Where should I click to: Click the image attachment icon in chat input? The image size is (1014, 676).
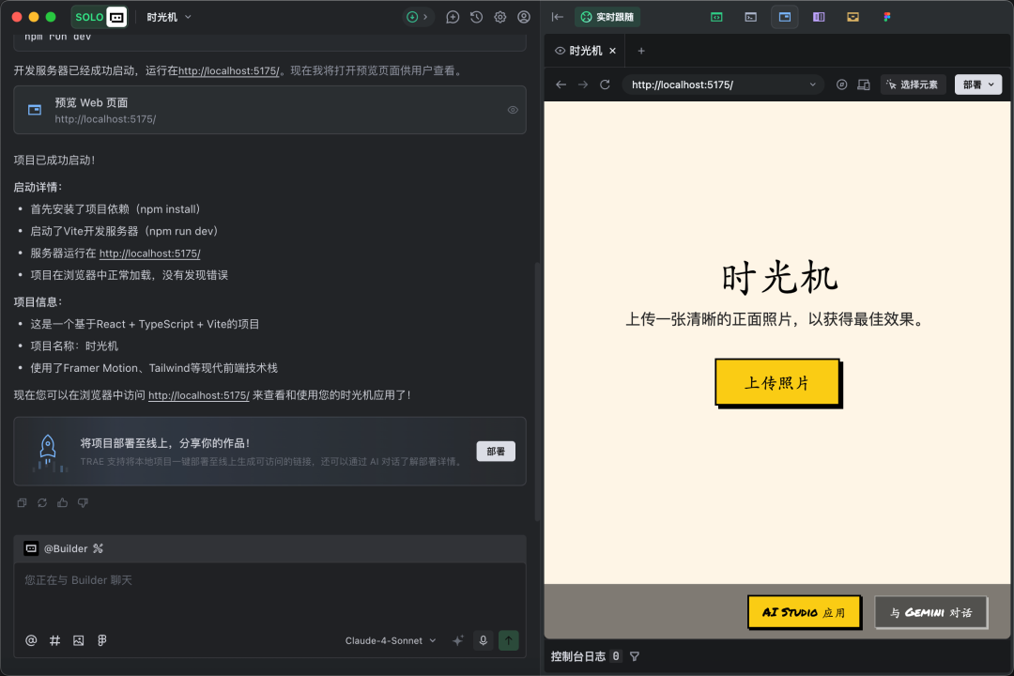pyautogui.click(x=79, y=640)
